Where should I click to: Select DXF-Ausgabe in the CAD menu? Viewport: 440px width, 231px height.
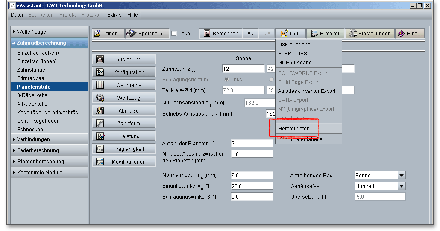[x=294, y=45]
